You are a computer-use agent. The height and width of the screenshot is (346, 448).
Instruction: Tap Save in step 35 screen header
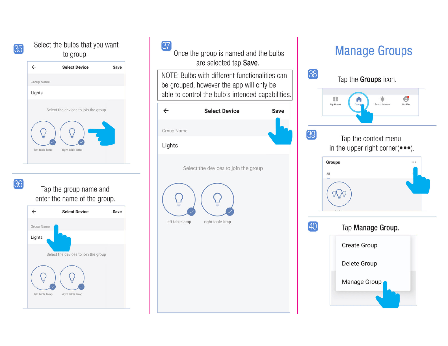point(117,67)
